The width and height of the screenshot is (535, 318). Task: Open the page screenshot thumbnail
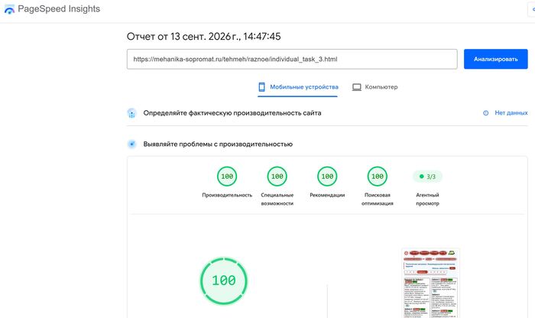(431, 283)
